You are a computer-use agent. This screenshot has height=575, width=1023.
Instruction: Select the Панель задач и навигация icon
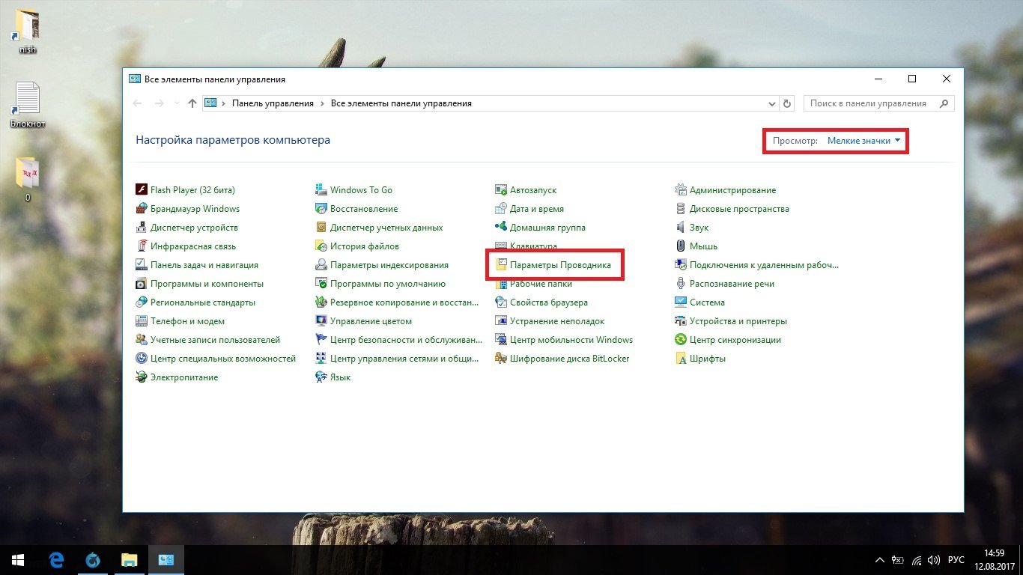[142, 265]
